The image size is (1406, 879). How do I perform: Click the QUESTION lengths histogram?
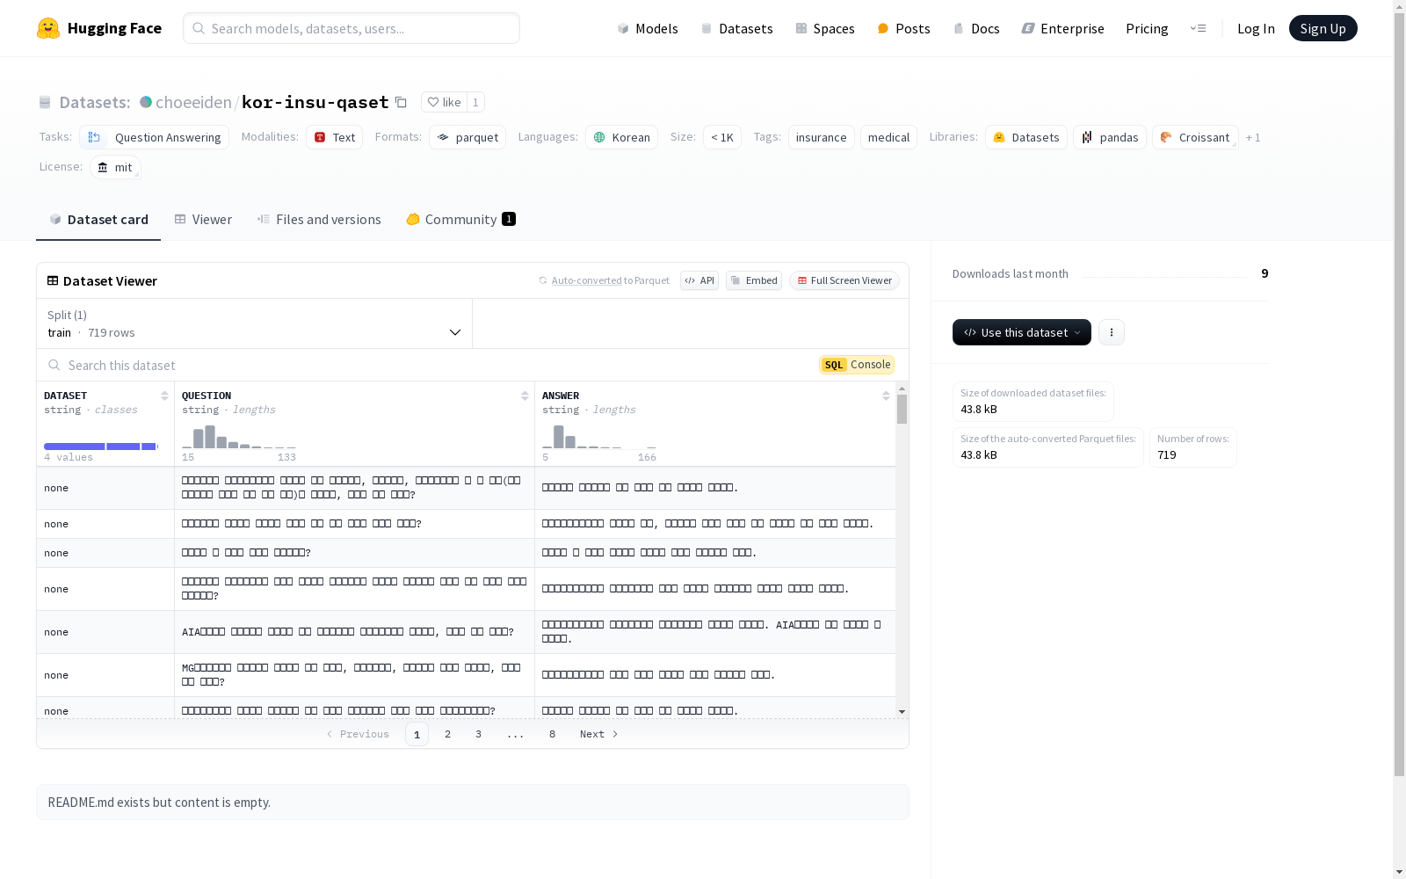(239, 436)
